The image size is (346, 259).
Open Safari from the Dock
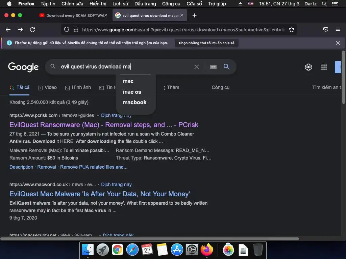(x=132, y=250)
